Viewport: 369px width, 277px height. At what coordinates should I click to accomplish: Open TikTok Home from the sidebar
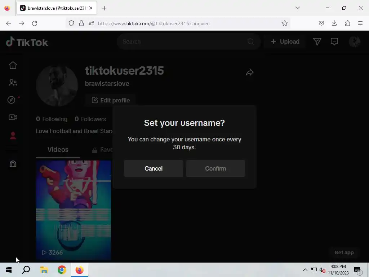(13, 65)
